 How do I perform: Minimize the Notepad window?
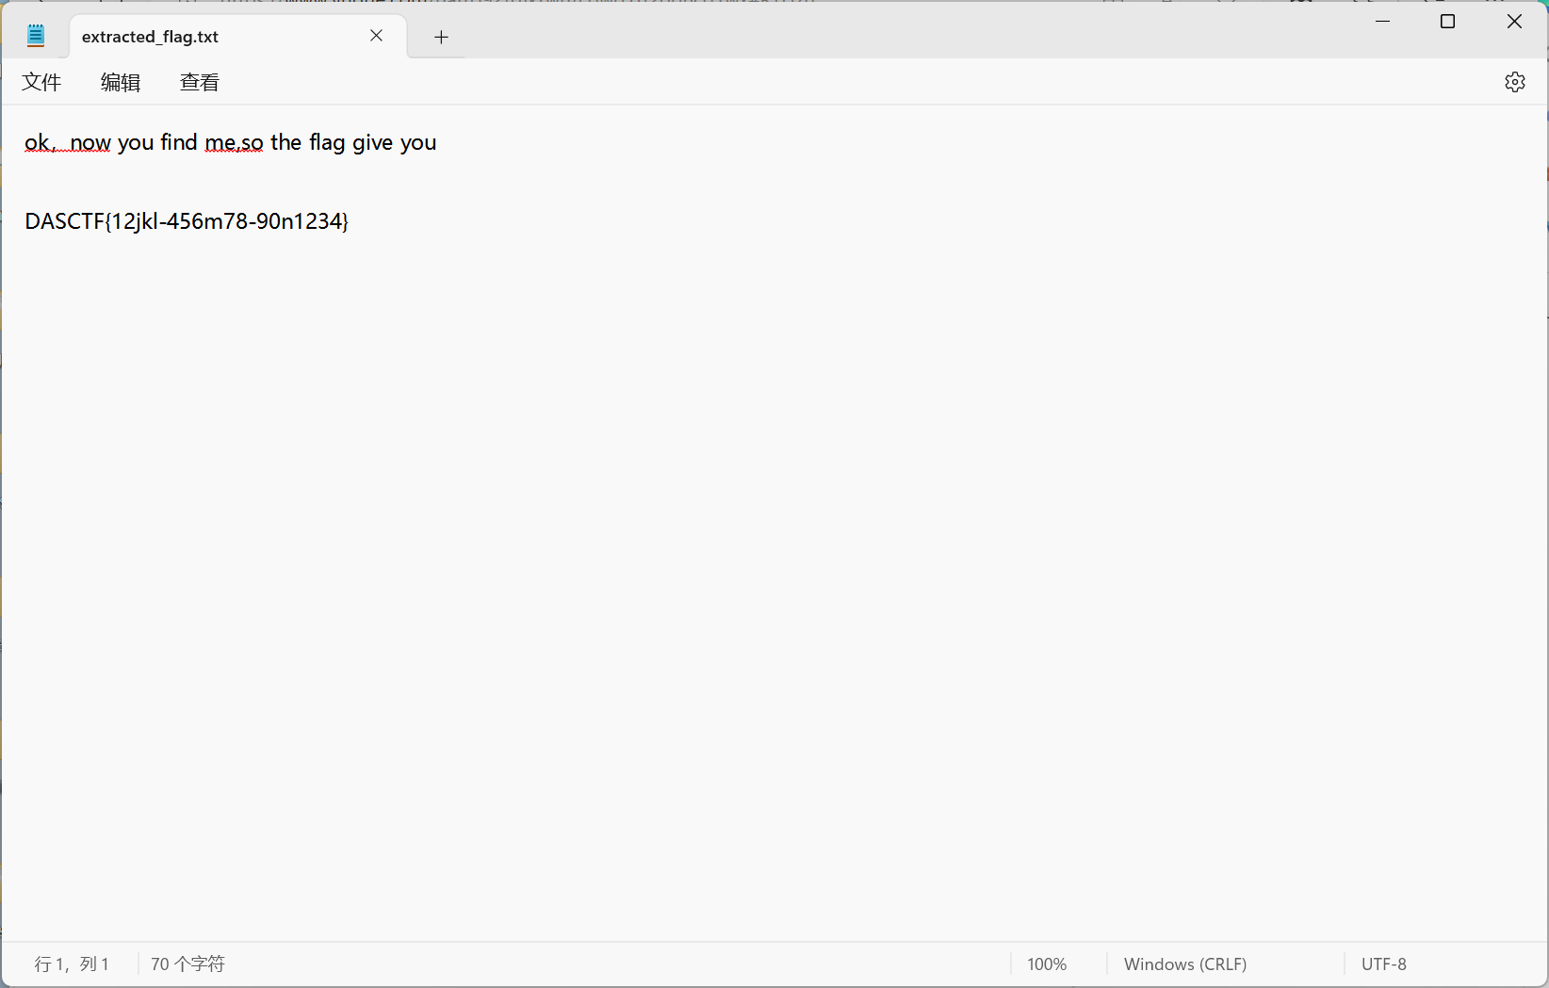click(1382, 22)
